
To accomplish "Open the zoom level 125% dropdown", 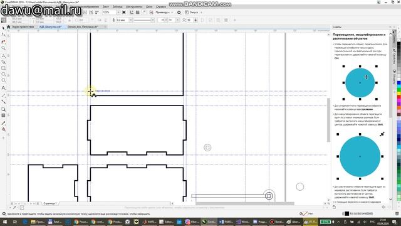I will click(x=118, y=12).
